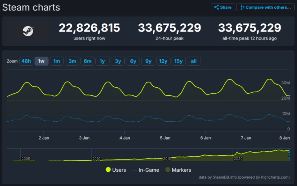
Task: Click the 2020 label in the navigator timeline
Action: [238, 159]
